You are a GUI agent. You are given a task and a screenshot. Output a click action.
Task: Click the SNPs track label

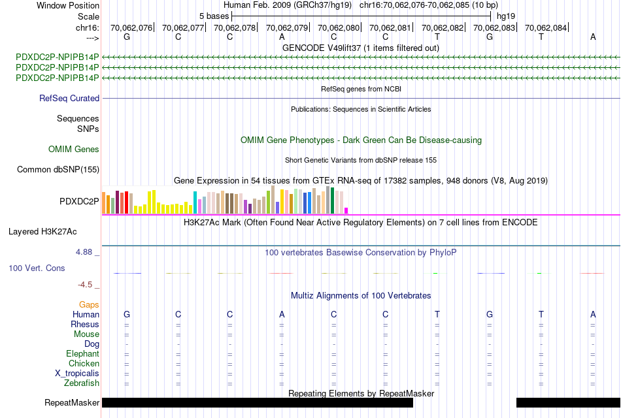tap(88, 129)
